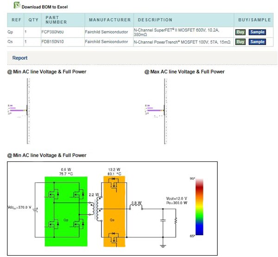This screenshot has width=278, height=257.
Task: Expand the Report section header
Action: coord(20,58)
